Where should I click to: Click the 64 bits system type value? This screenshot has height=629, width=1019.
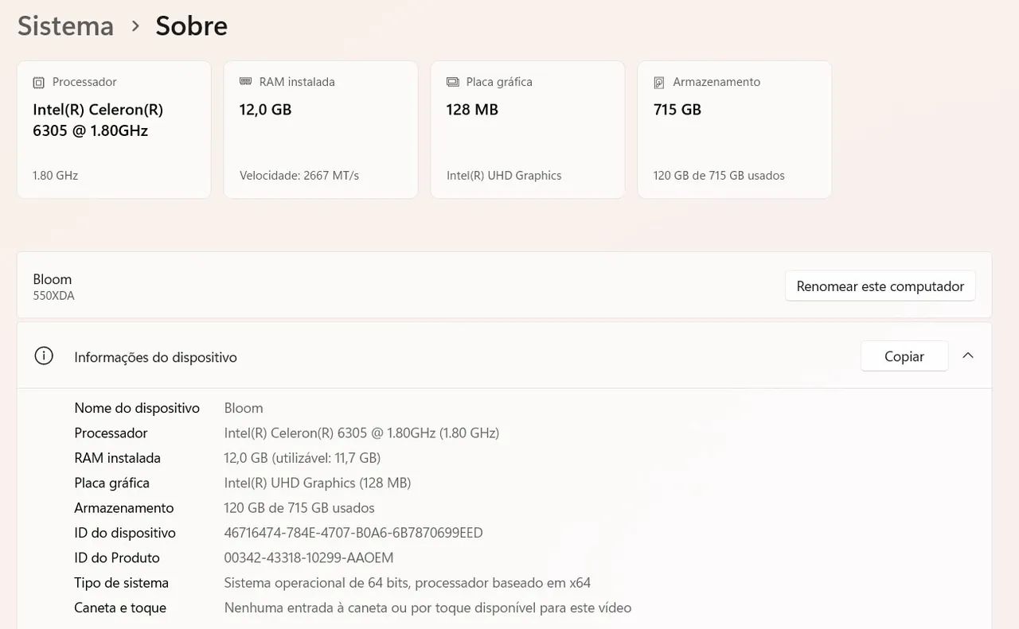click(408, 583)
